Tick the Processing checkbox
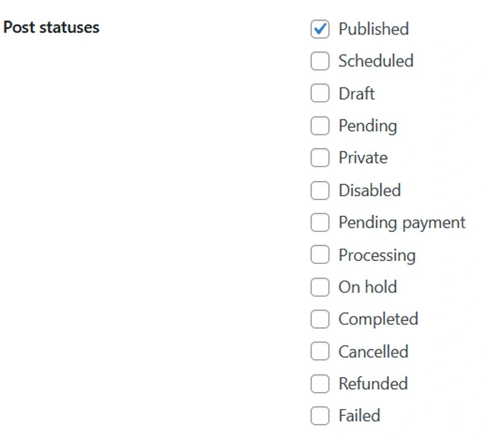 point(320,255)
